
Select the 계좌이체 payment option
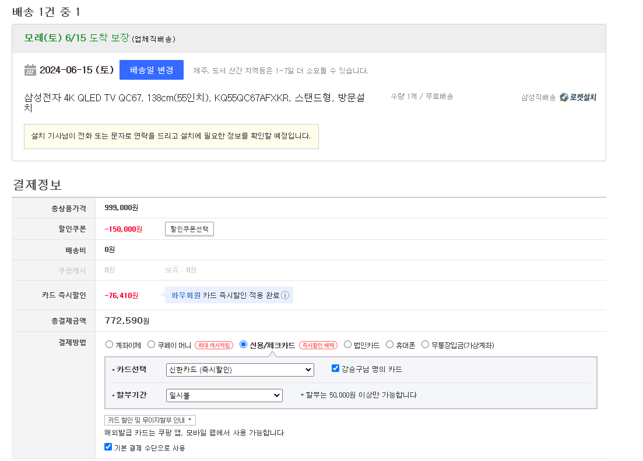(109, 345)
